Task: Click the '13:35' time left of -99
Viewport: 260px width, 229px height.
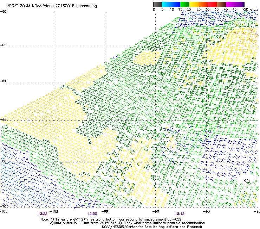Action: pos(92,214)
